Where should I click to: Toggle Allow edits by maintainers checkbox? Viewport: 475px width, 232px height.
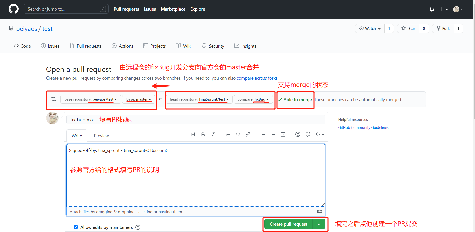(x=76, y=227)
